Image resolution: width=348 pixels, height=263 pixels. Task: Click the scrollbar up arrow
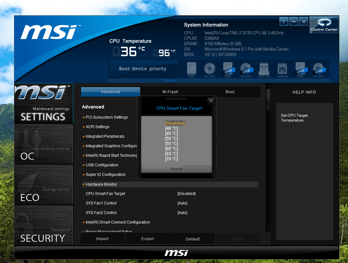pos(268,86)
